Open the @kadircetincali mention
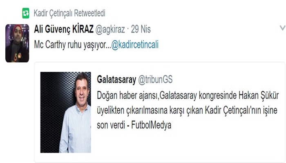 pos(135,45)
